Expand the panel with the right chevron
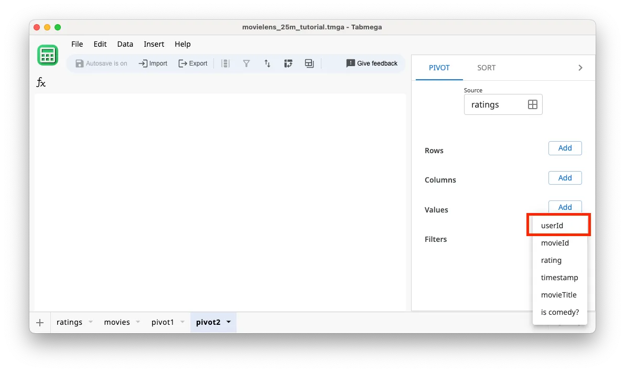The width and height of the screenshot is (625, 372). click(x=580, y=67)
